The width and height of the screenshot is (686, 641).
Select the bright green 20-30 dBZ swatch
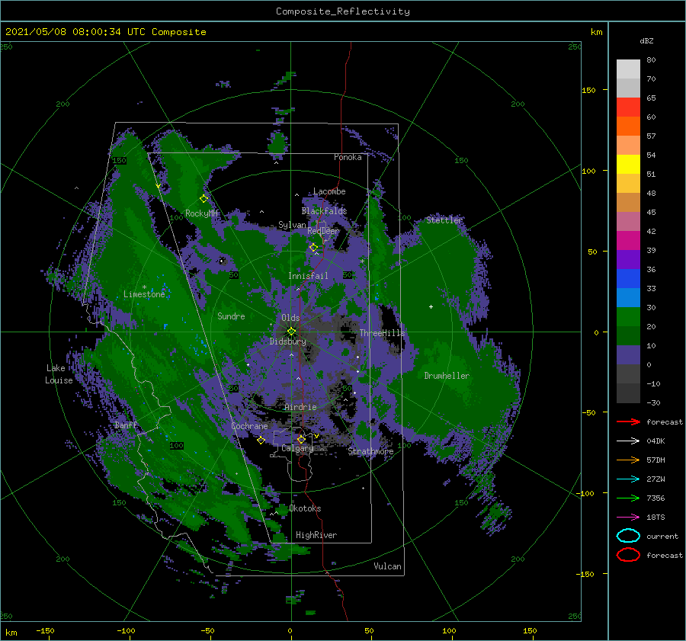[628, 317]
